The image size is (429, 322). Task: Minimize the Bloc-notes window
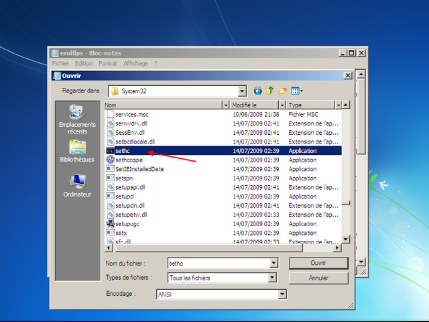pos(343,53)
